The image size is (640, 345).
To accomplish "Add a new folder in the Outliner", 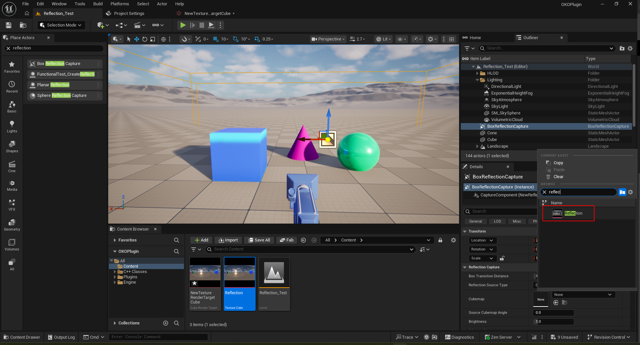I will click(622, 48).
